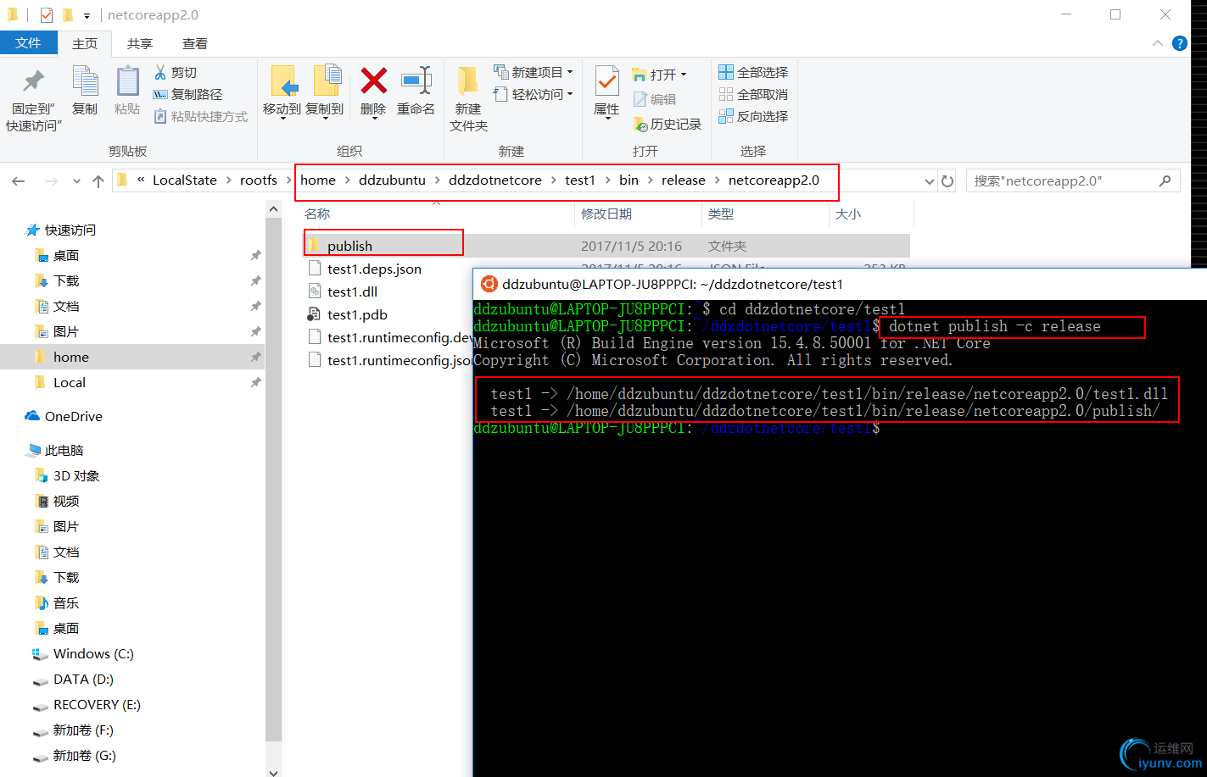Screen dimensions: 1207x777
Task: Select test1.deps.json file
Action: coord(374,269)
